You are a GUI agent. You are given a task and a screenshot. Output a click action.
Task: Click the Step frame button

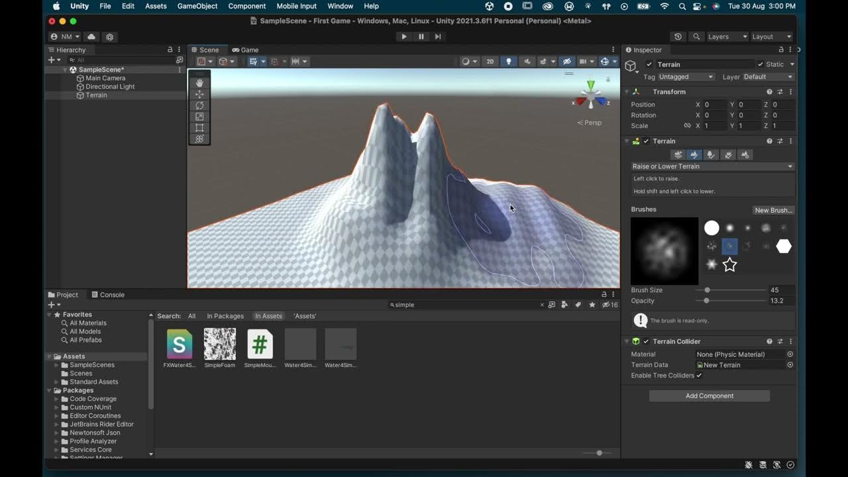(438, 36)
